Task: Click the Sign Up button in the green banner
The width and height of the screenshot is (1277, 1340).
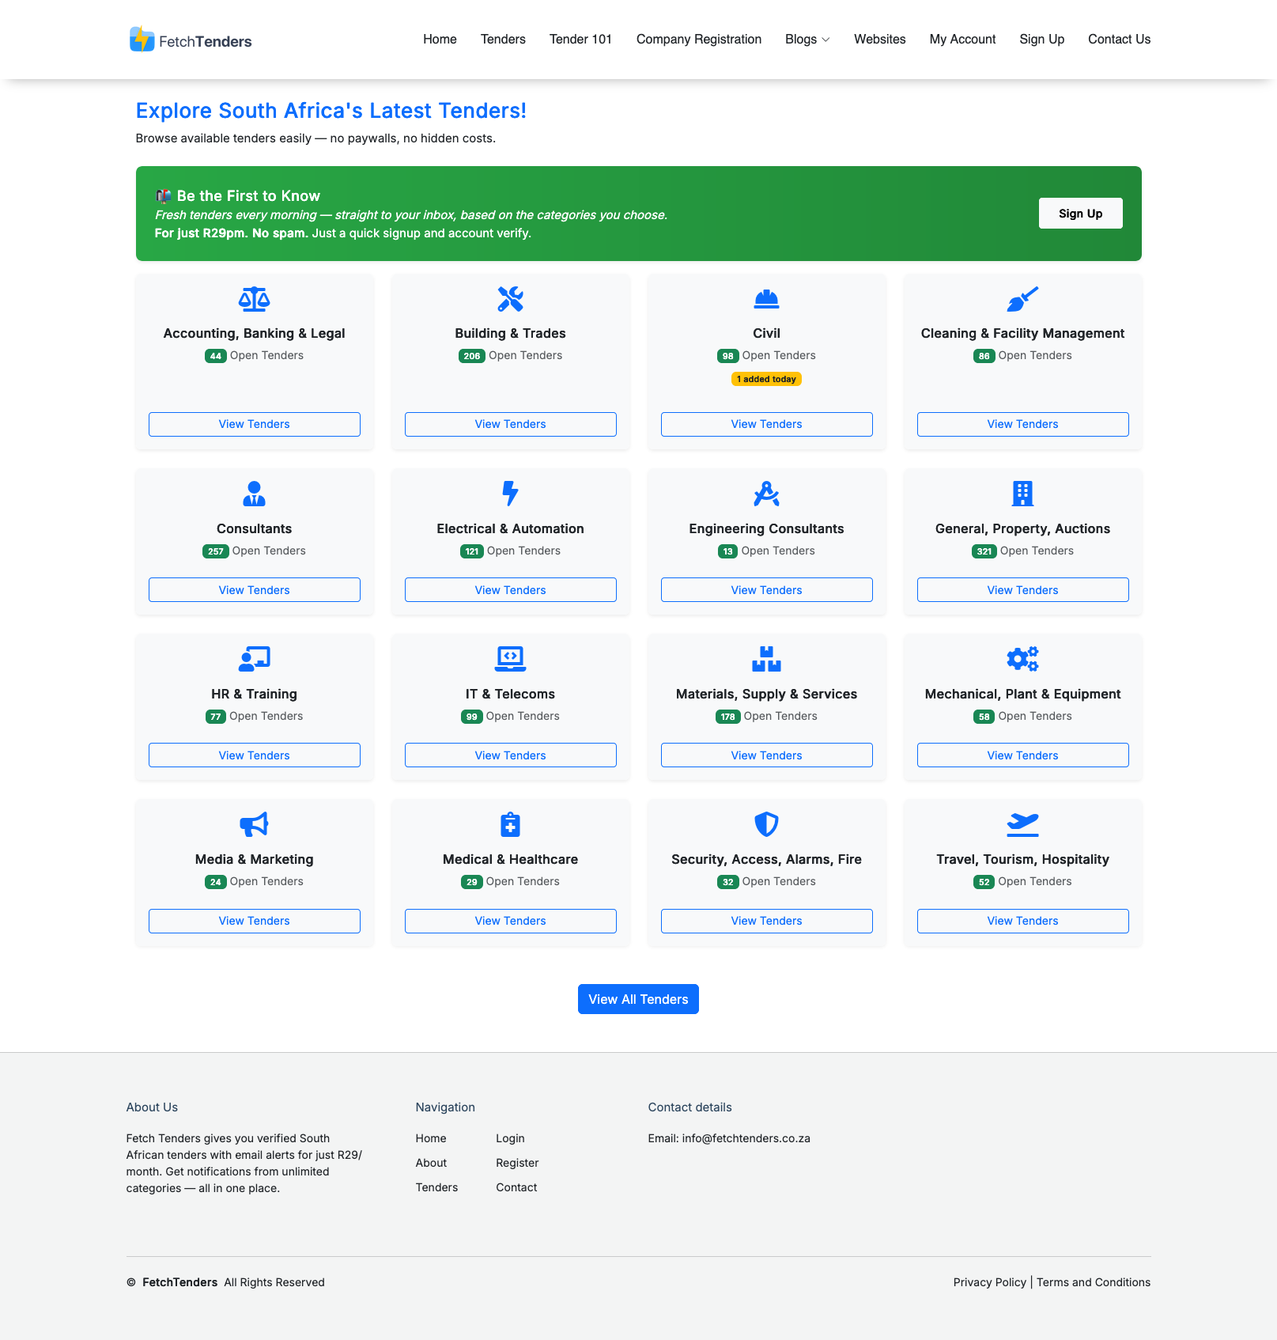Action: 1080,213
